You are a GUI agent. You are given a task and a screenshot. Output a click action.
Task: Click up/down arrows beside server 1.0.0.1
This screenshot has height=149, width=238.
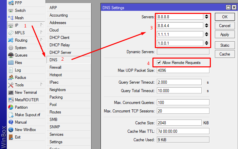[206, 43]
